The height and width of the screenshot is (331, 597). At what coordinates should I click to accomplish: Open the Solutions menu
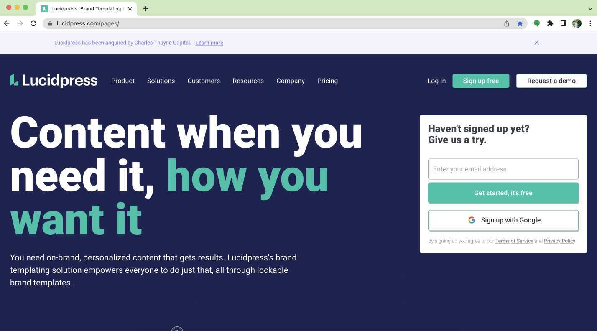coord(161,81)
